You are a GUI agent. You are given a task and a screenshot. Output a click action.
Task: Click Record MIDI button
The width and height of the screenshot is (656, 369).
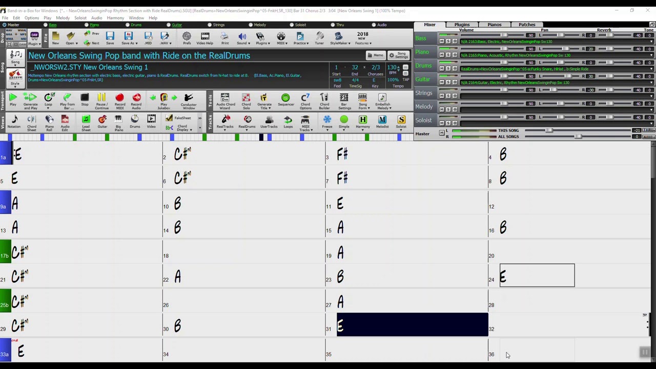click(x=119, y=100)
